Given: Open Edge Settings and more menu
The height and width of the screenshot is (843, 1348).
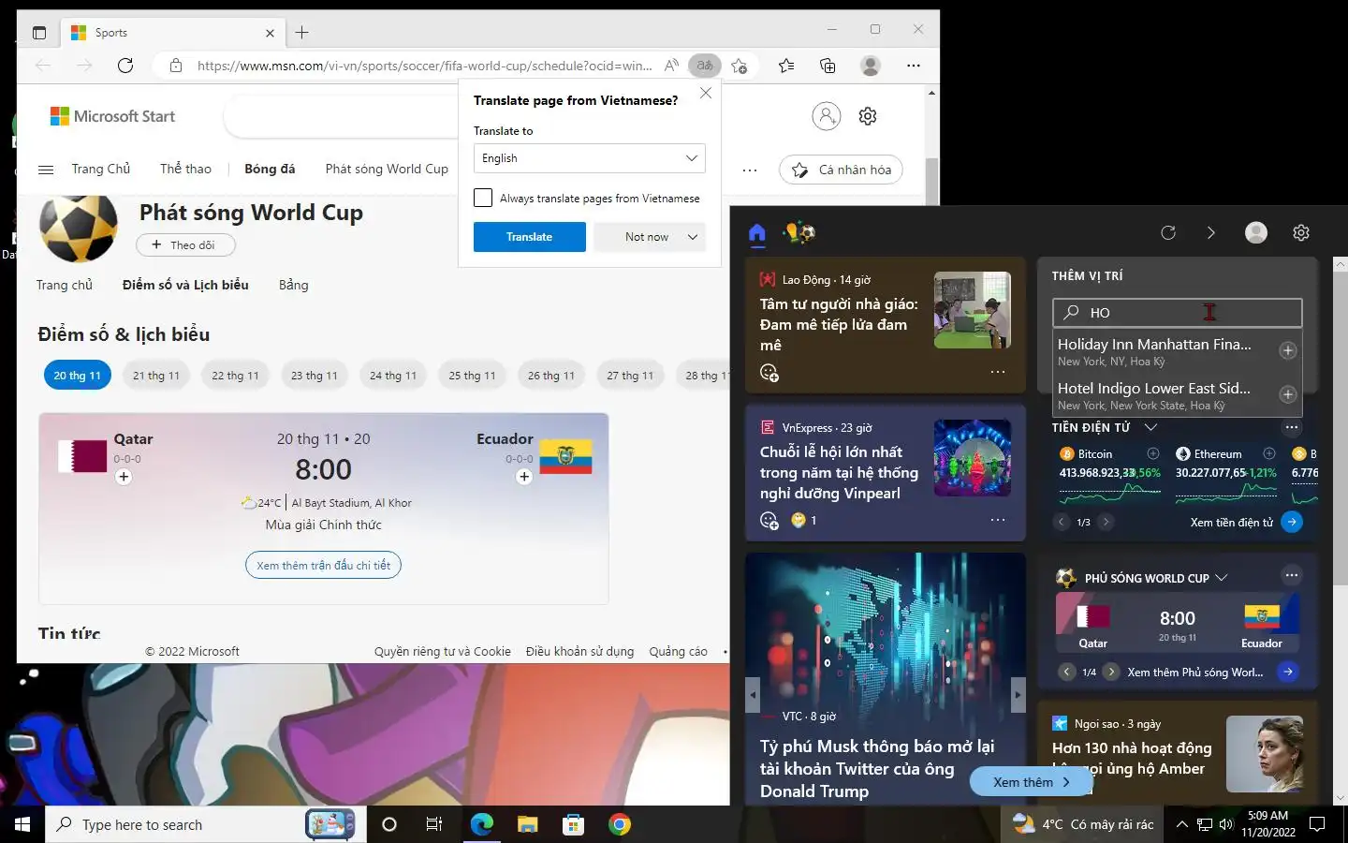Looking at the screenshot, I should [x=914, y=66].
